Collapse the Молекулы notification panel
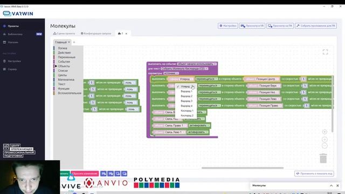Viewport: 345px width, 194px height. pyautogui.click(x=331, y=185)
